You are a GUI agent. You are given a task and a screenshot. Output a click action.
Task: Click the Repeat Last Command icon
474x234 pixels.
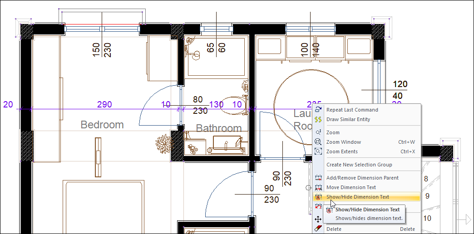318,110
